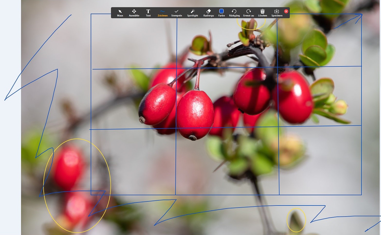Select the Zeichnen drawing tool
381x235 pixels.
[162, 13]
